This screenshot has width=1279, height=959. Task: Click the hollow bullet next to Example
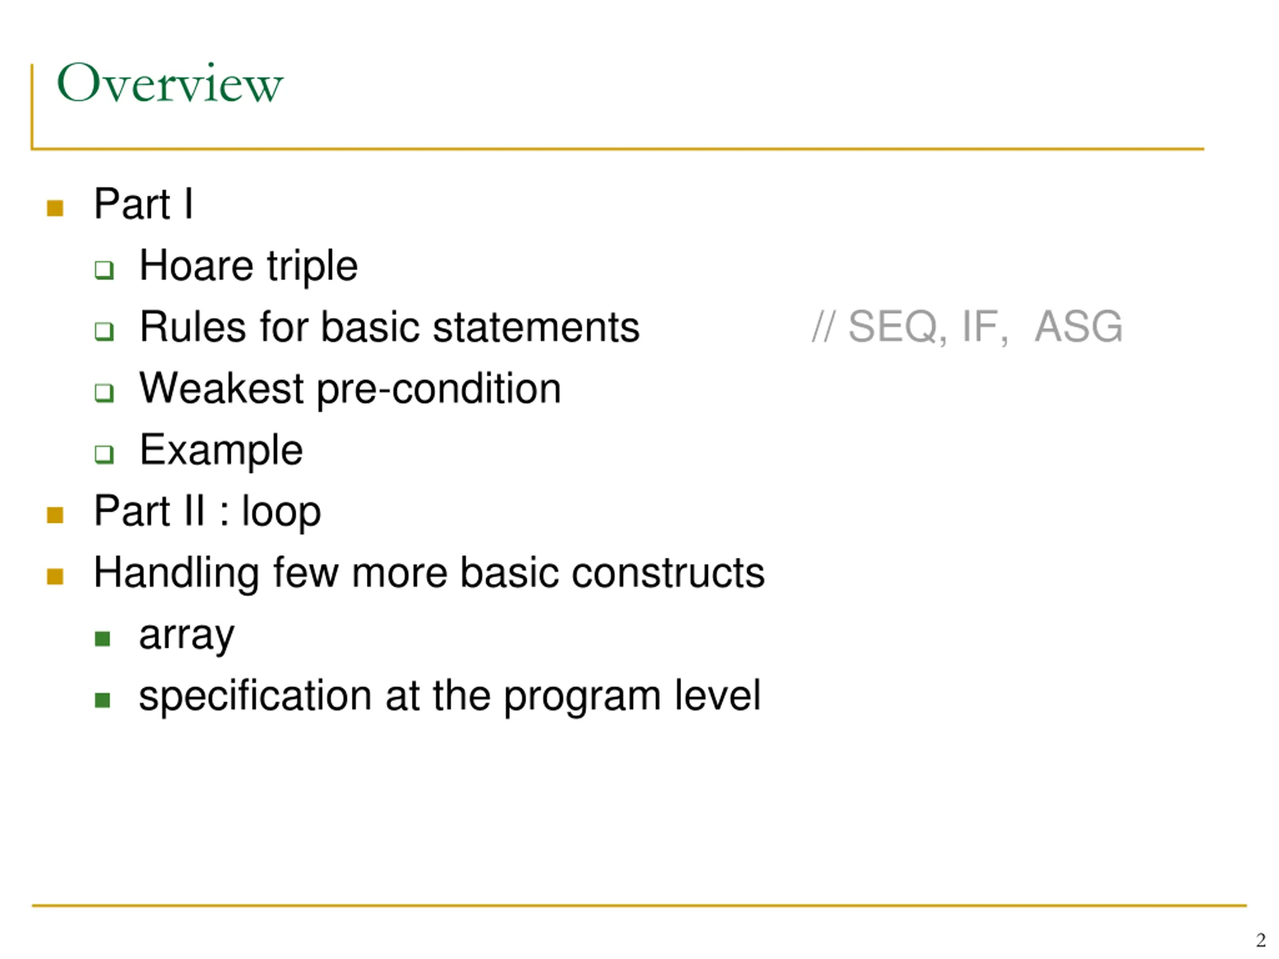pos(104,455)
